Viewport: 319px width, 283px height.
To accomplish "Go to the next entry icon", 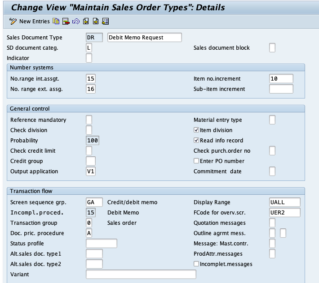I will click(x=96, y=21).
